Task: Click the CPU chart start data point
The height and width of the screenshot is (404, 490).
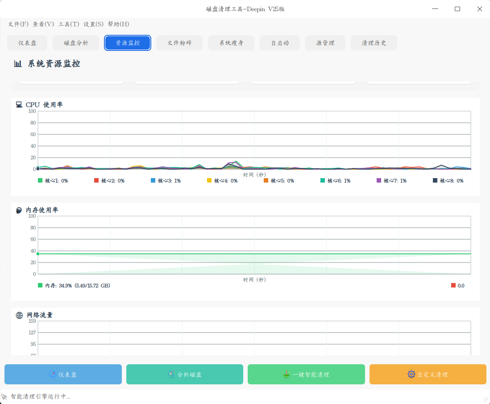Action: point(38,169)
